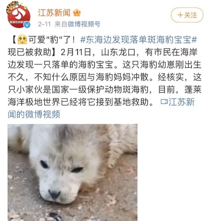Click the 2-11 post timestamp

pos(44,24)
